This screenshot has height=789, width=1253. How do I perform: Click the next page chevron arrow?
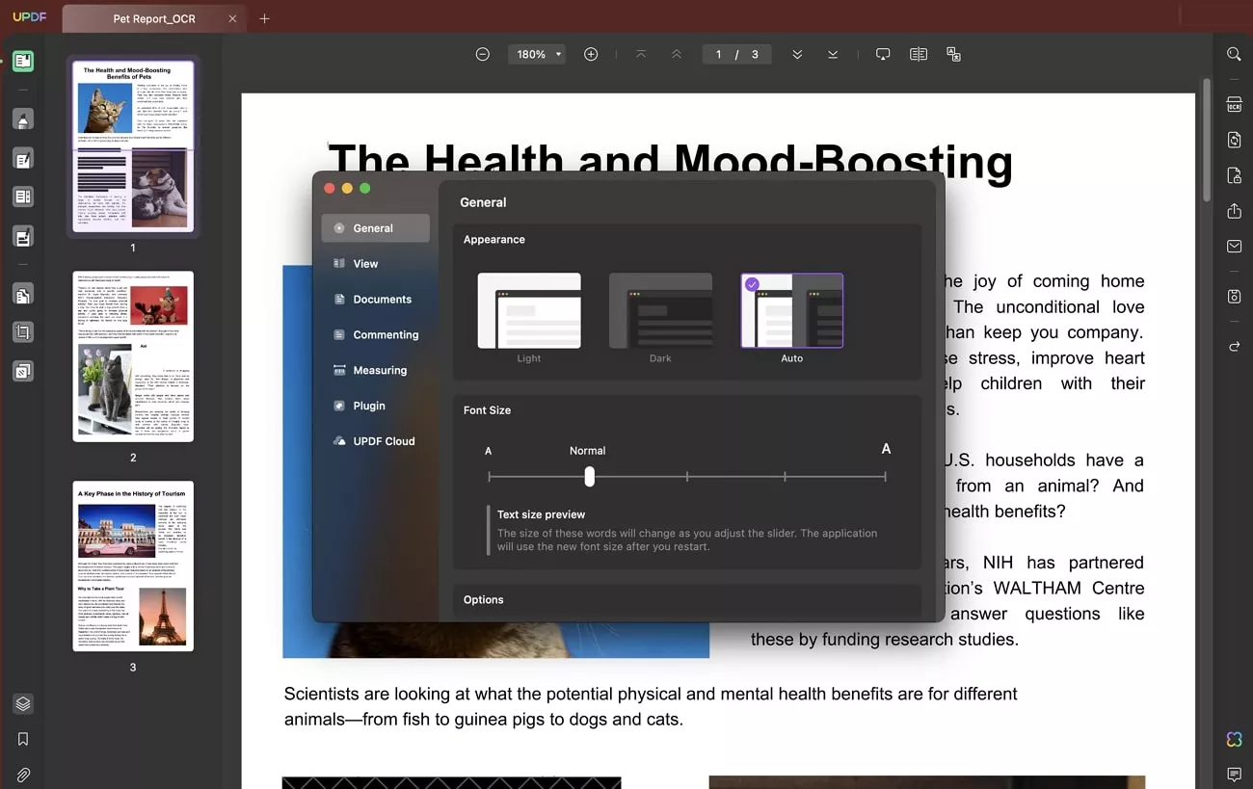coord(797,55)
